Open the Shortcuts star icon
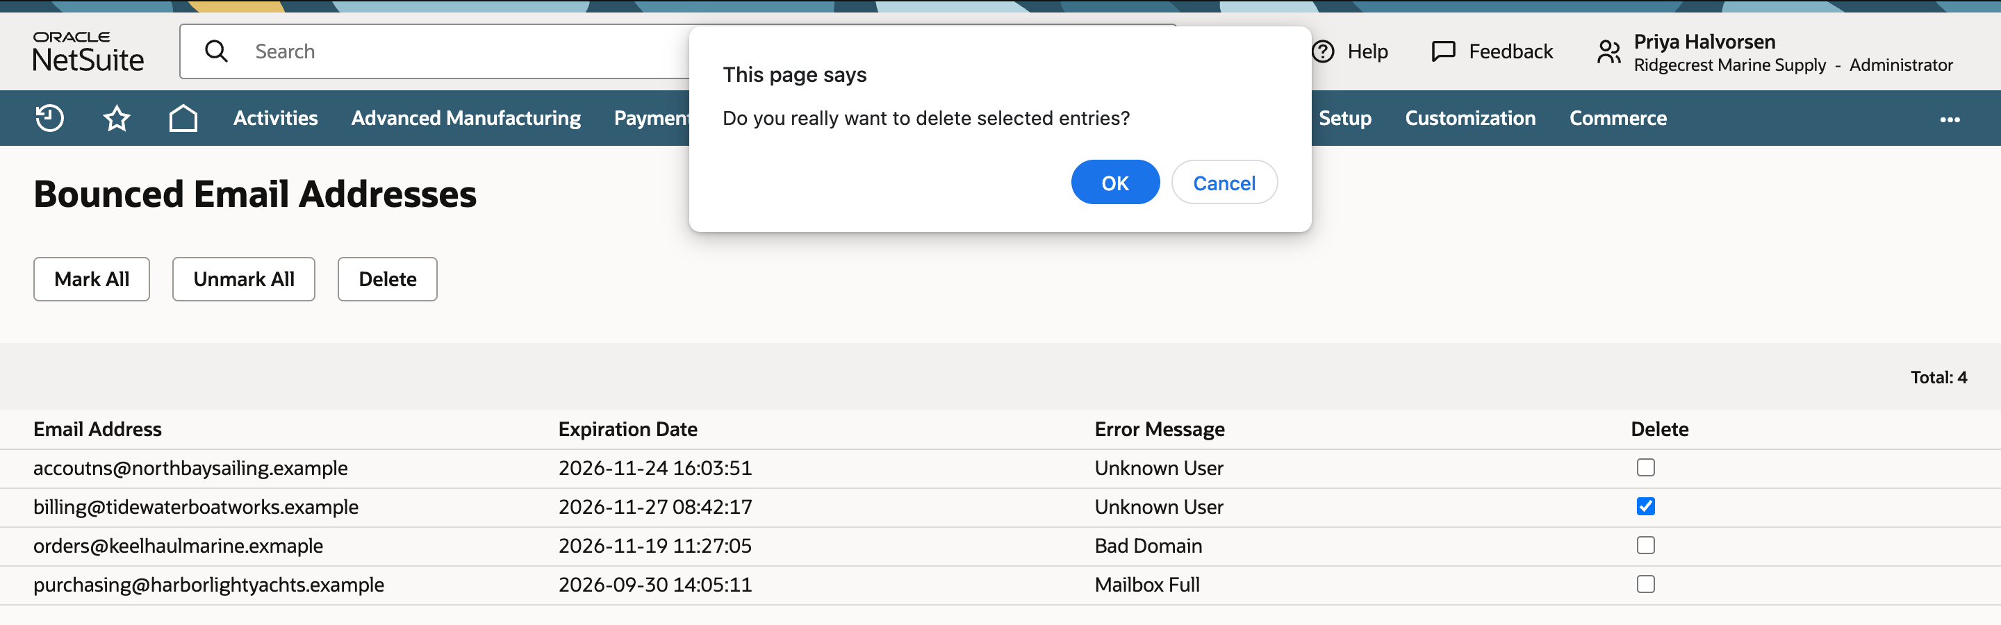This screenshot has width=2001, height=625. [117, 118]
